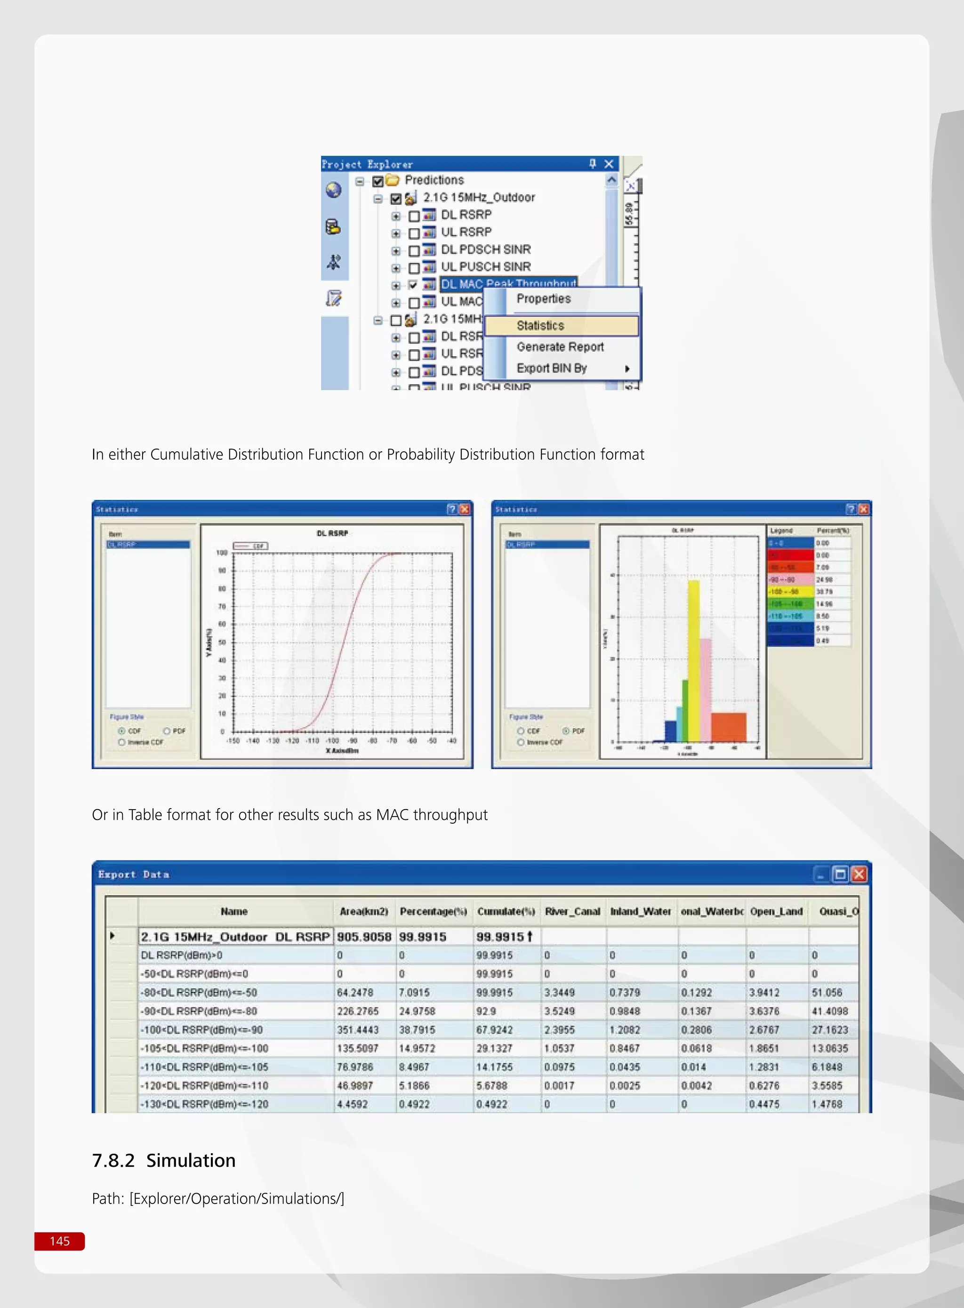Uncheck the DL MAC Peak Throughput checkbox
This screenshot has width=964, height=1308.
[x=414, y=285]
